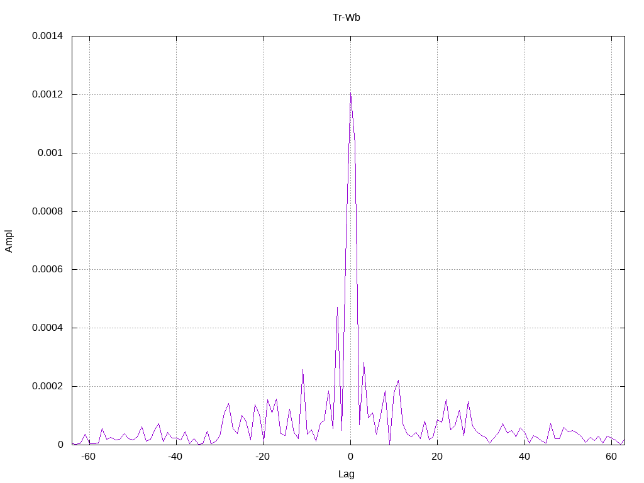The image size is (644, 483).
Task: Click the y-axis value 0.0002
Action: point(47,386)
